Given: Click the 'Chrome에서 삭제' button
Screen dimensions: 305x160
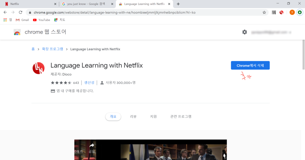Looking at the screenshot, I should [x=250, y=66].
